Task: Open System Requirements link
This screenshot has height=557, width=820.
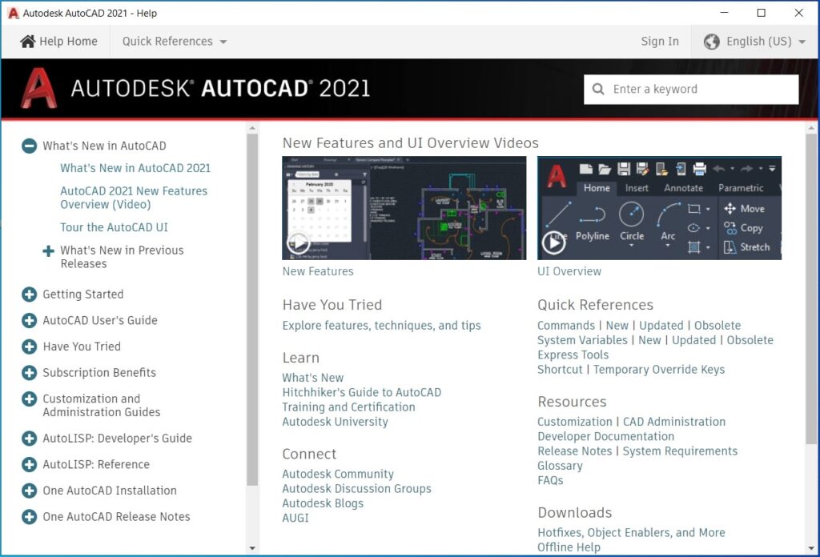Action: coord(680,451)
